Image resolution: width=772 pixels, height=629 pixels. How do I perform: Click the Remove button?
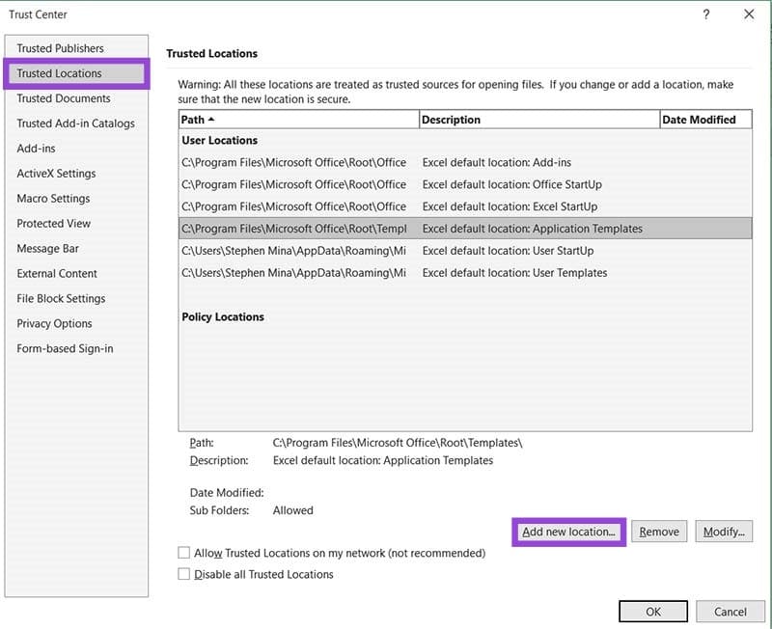coord(659,532)
